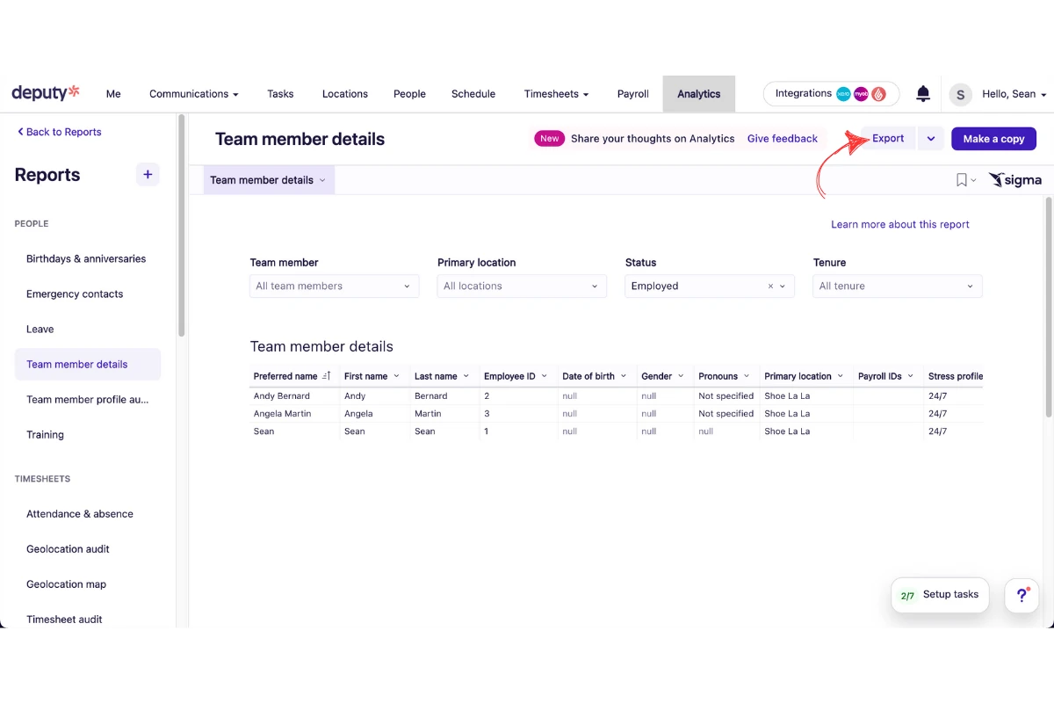The image size is (1054, 703).
Task: Open the notifications bell
Action: 923,93
